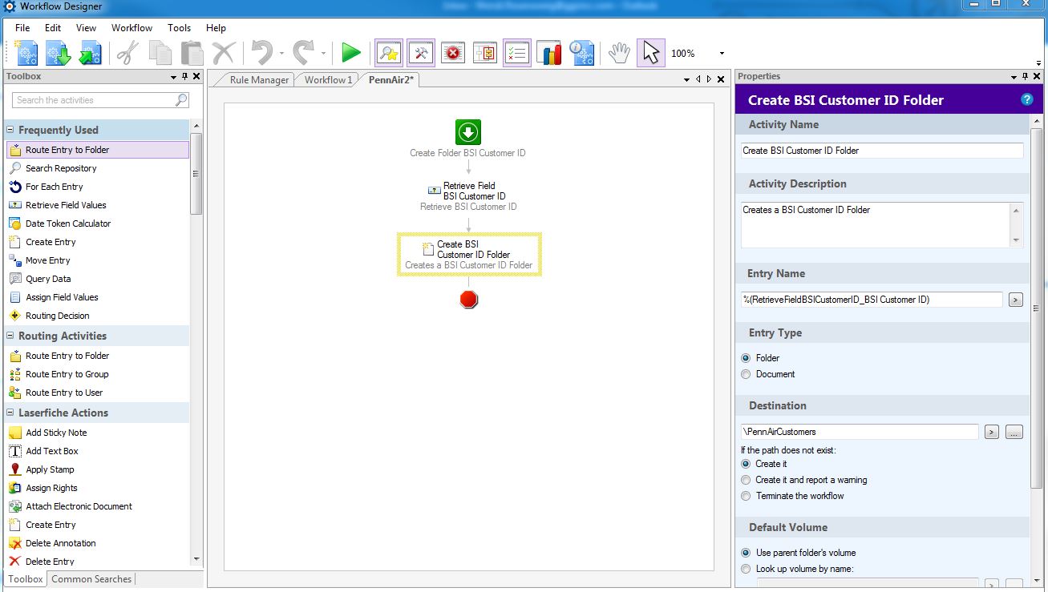Open the help icon in Properties header

pyautogui.click(x=1026, y=99)
